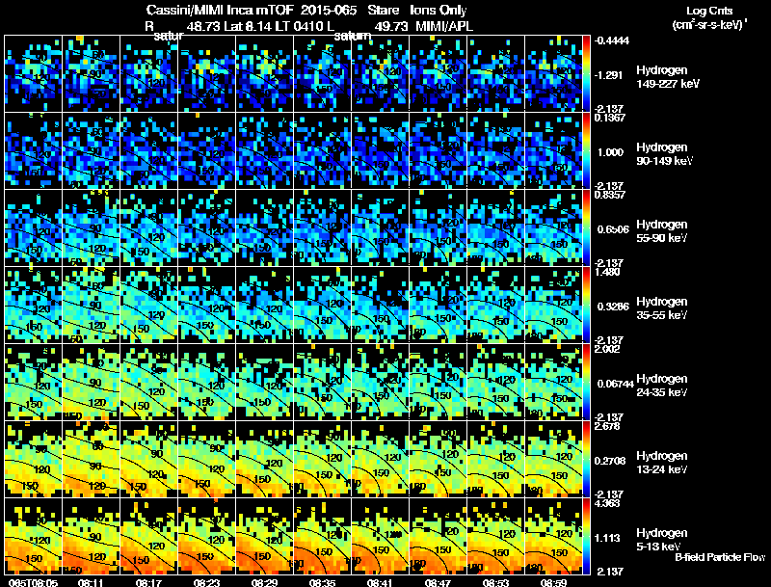Click the 08:41 time axis label
This screenshot has height=587, width=771.
point(380,582)
